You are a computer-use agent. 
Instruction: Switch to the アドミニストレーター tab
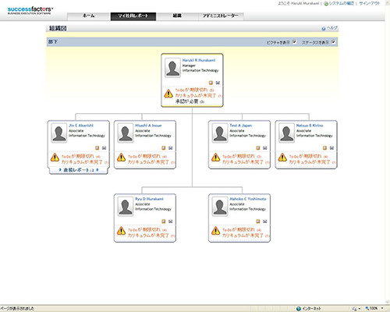click(221, 16)
